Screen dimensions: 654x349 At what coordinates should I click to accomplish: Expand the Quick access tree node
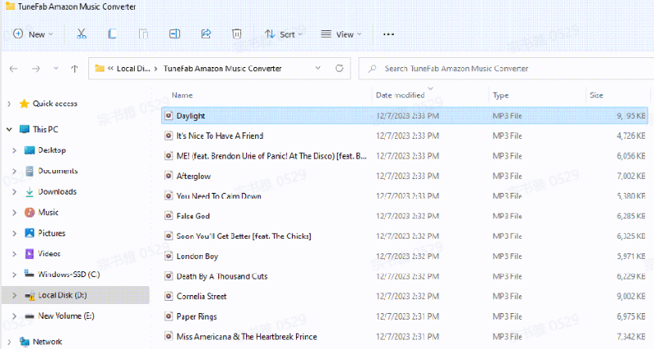point(9,104)
